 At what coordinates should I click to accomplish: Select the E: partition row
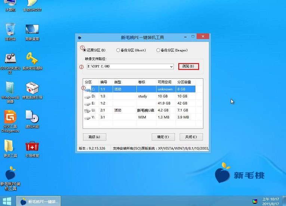point(139,103)
